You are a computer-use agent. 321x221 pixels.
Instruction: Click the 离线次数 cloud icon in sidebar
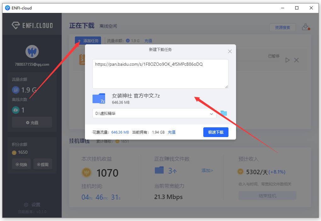coord(16,110)
